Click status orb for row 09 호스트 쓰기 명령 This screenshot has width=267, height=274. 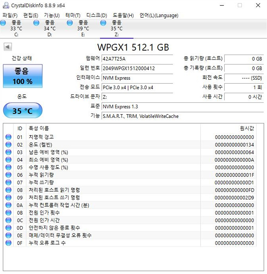tap(9, 198)
